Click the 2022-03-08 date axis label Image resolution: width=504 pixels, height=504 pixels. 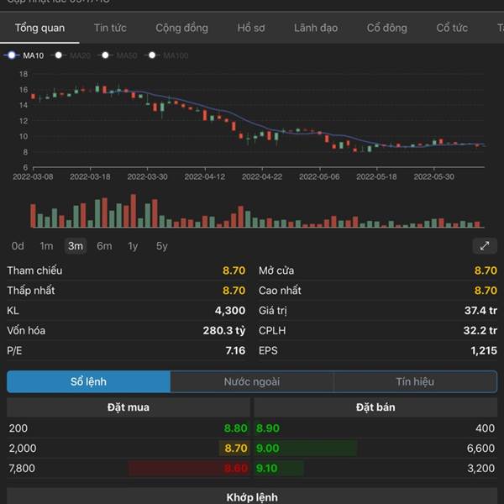click(33, 176)
